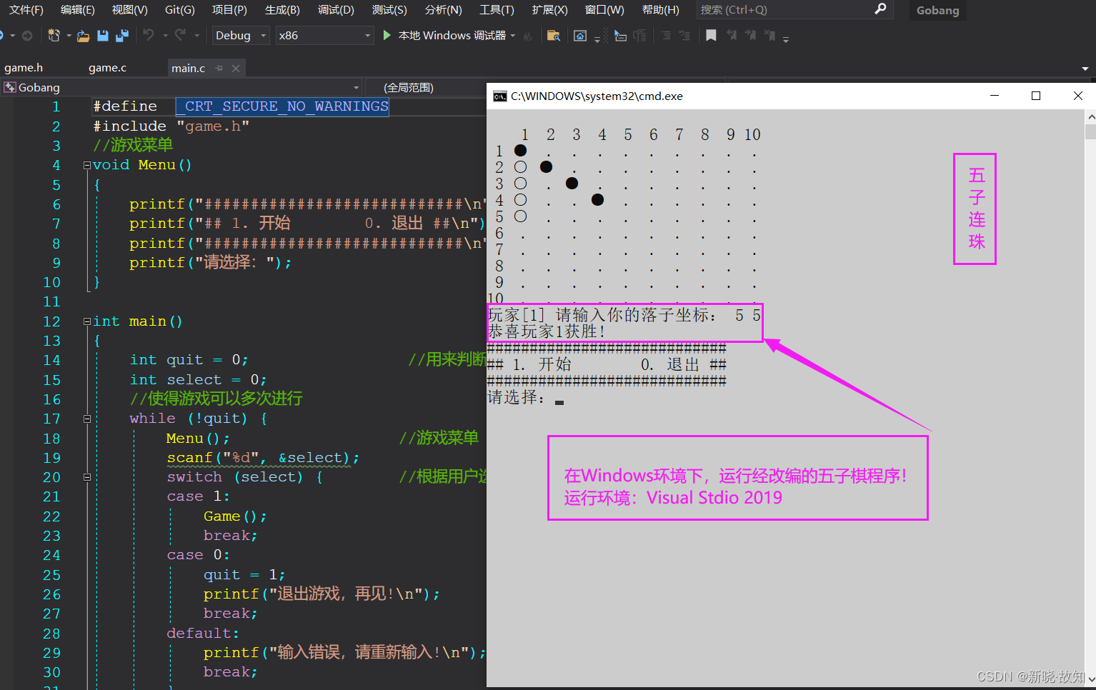Click the clear all bookmarks icon
The image size is (1096, 690).
[x=769, y=35]
